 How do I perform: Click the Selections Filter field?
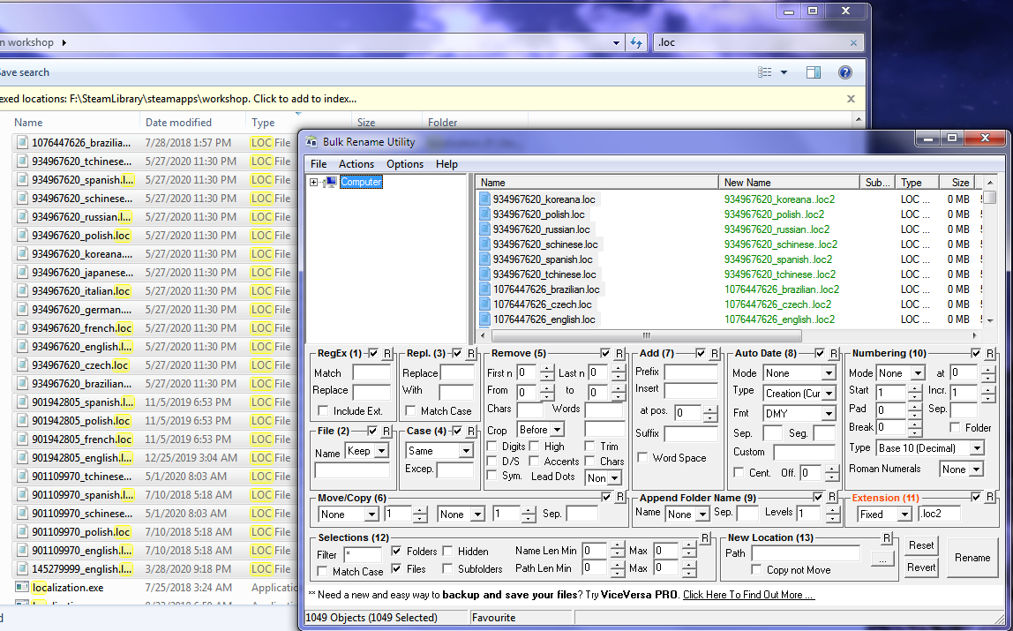pyautogui.click(x=363, y=554)
